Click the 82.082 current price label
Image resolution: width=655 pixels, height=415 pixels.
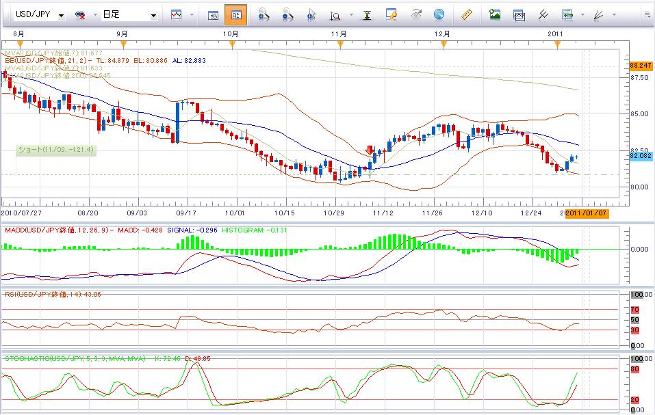coord(641,156)
